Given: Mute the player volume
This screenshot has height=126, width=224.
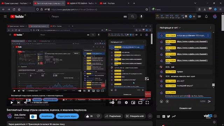Looking at the screenshot, I should click(x=26, y=103).
